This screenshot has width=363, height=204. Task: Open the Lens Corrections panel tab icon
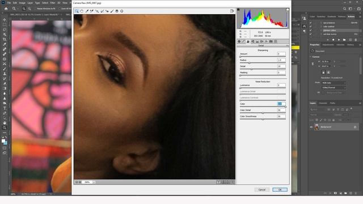[x=262, y=41]
